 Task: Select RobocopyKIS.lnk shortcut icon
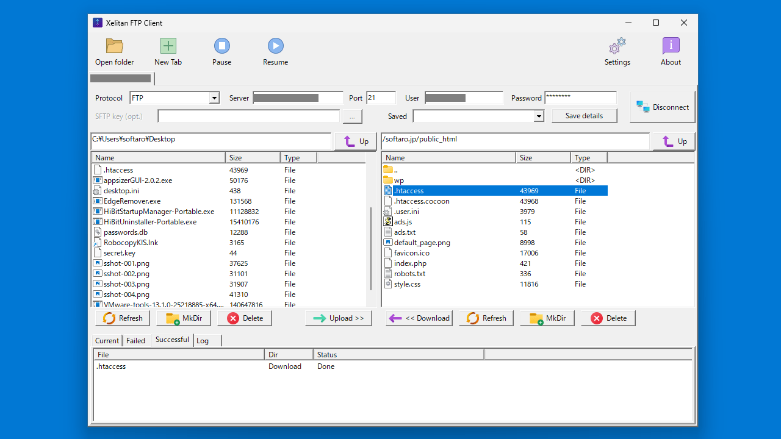(98, 243)
